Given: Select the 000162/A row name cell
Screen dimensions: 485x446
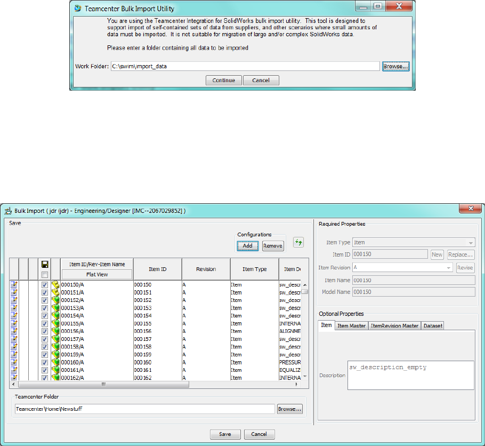Looking at the screenshot, I should point(97,378).
